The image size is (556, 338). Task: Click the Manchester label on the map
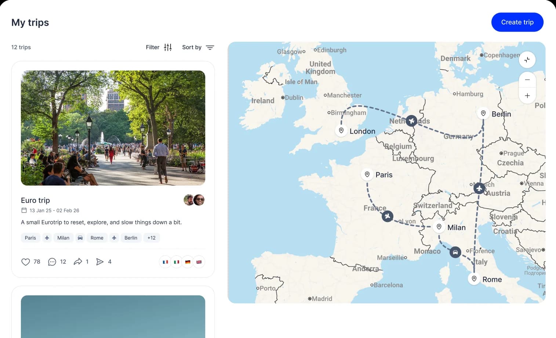tap(344, 95)
